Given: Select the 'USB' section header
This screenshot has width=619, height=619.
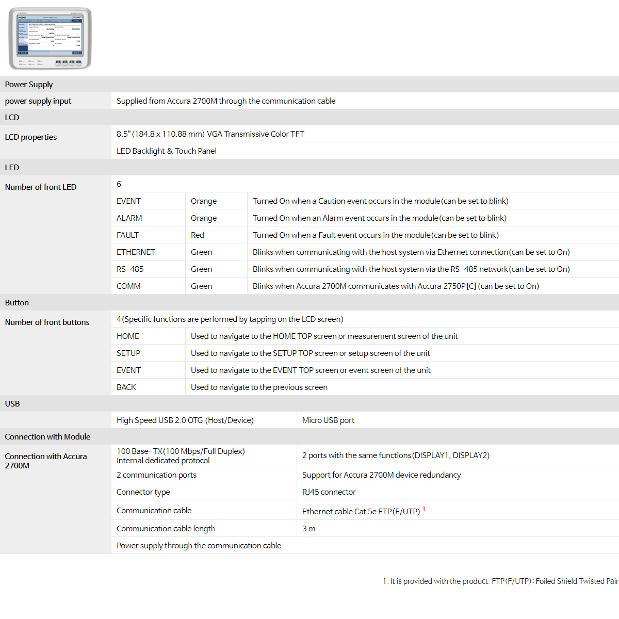Looking at the screenshot, I should (12, 404).
